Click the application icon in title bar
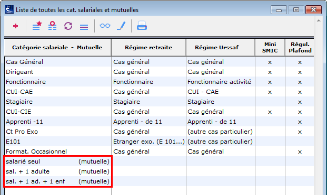This screenshot has height=195, width=327. click(x=9, y=9)
